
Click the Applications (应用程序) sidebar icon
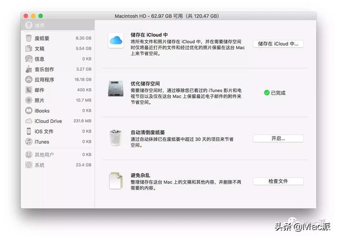point(28,80)
